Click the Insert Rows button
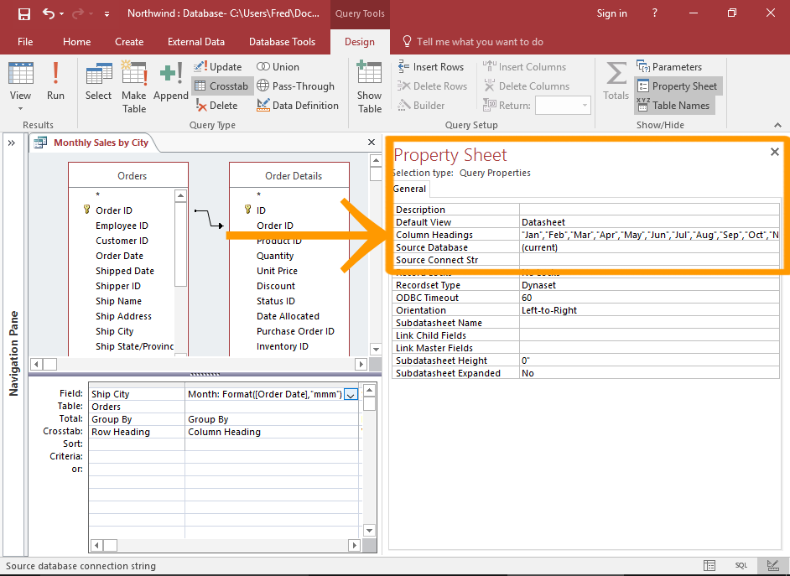This screenshot has width=790, height=576. [430, 67]
